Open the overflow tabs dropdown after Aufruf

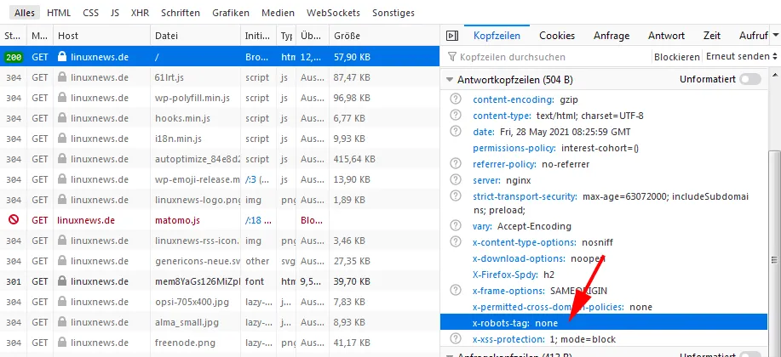pyautogui.click(x=775, y=36)
